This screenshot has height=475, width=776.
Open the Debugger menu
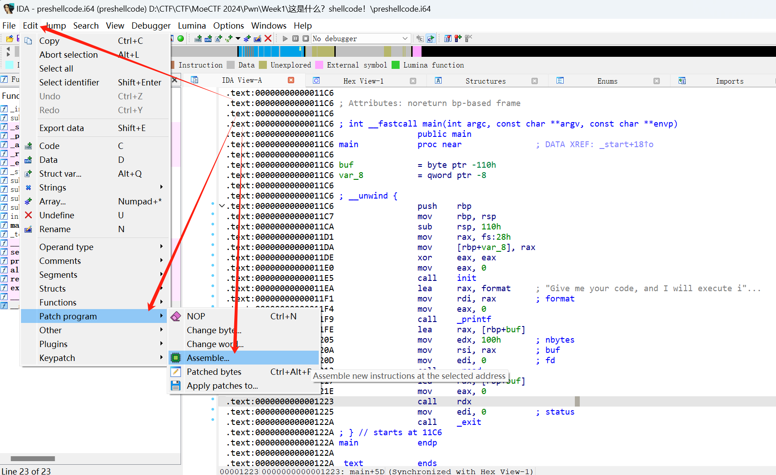[151, 25]
